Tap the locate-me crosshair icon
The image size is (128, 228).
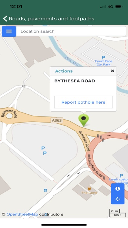(118, 199)
